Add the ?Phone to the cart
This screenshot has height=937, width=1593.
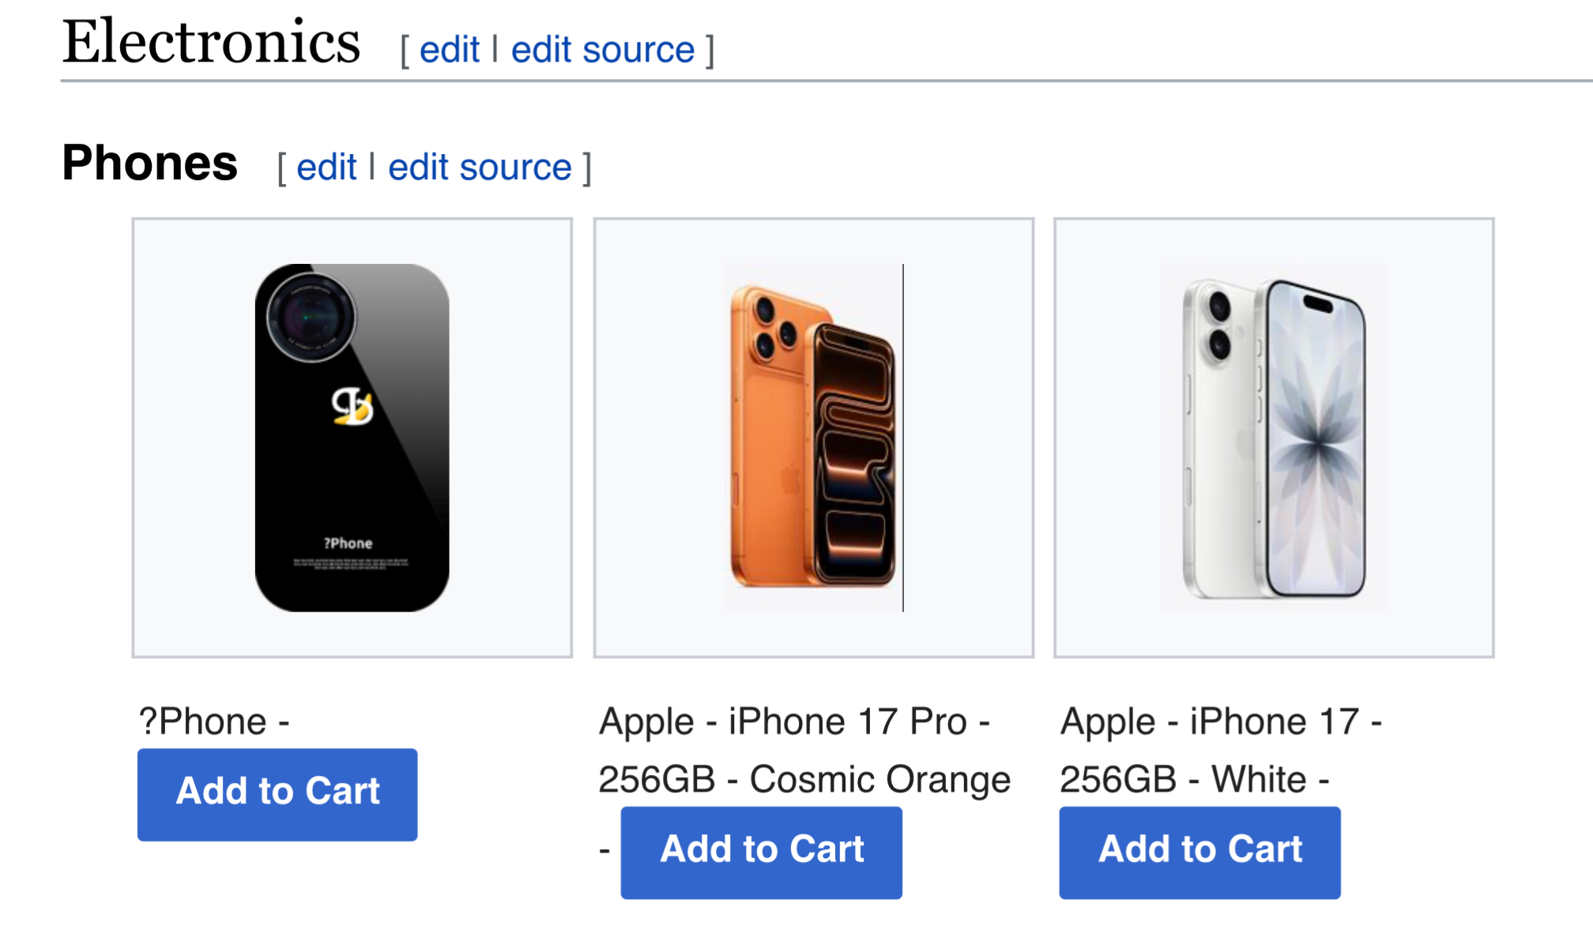(x=277, y=793)
